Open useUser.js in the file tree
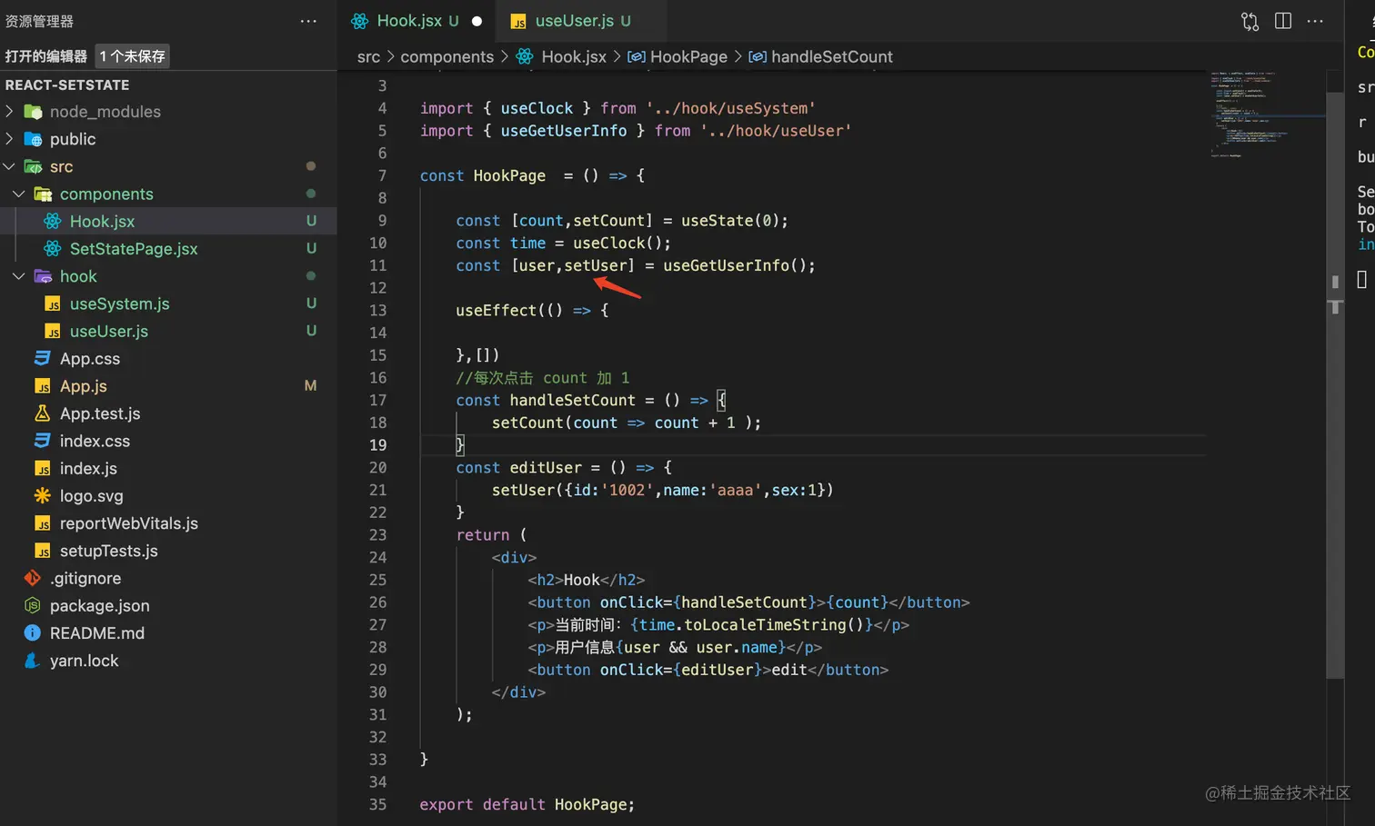 click(168, 331)
